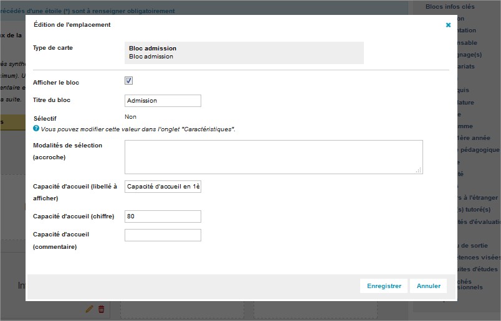Save with the Enregistrer button
This screenshot has height=321, width=501.
(x=384, y=286)
